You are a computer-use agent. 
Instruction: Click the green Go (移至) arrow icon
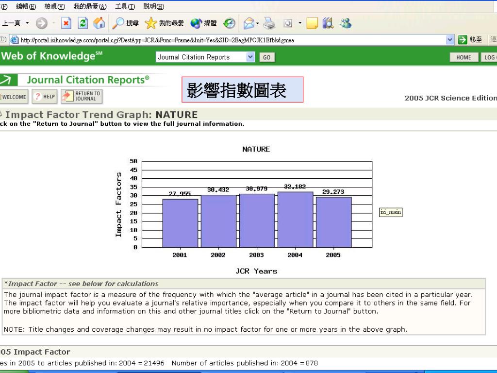pyautogui.click(x=463, y=40)
